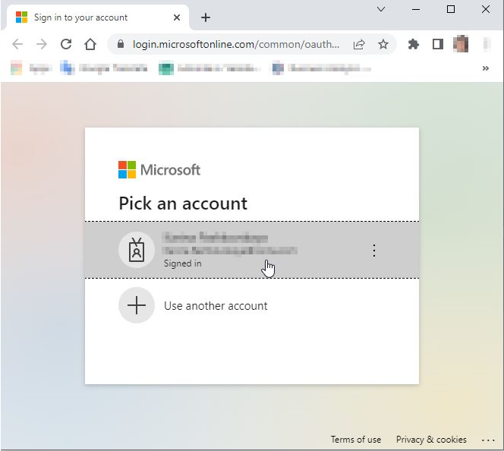
Task: Show hidden bookmarks with double chevron
Action: point(486,68)
